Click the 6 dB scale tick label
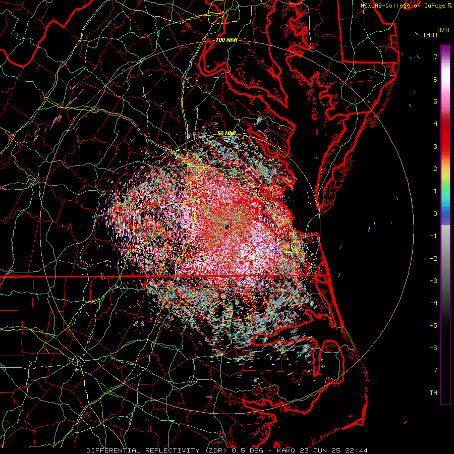454x454 pixels. pos(435,79)
